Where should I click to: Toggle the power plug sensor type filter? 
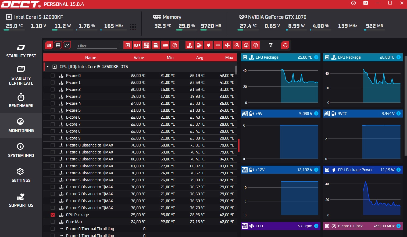pos(209,45)
